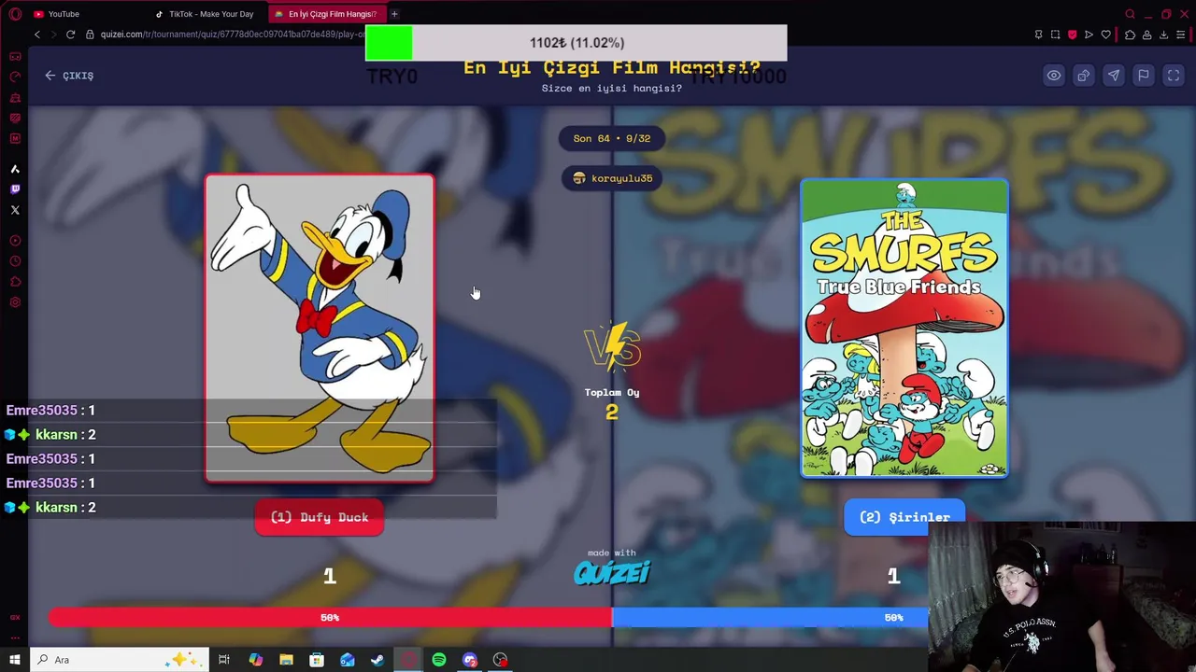Click the snapshot capture icon
Image resolution: width=1196 pixels, height=672 pixels.
pyautogui.click(x=1055, y=35)
